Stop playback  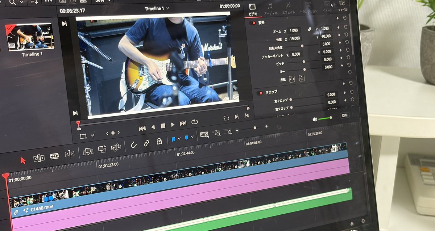[163, 126]
